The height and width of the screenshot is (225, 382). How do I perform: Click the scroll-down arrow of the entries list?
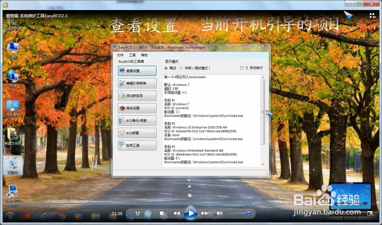(263, 165)
